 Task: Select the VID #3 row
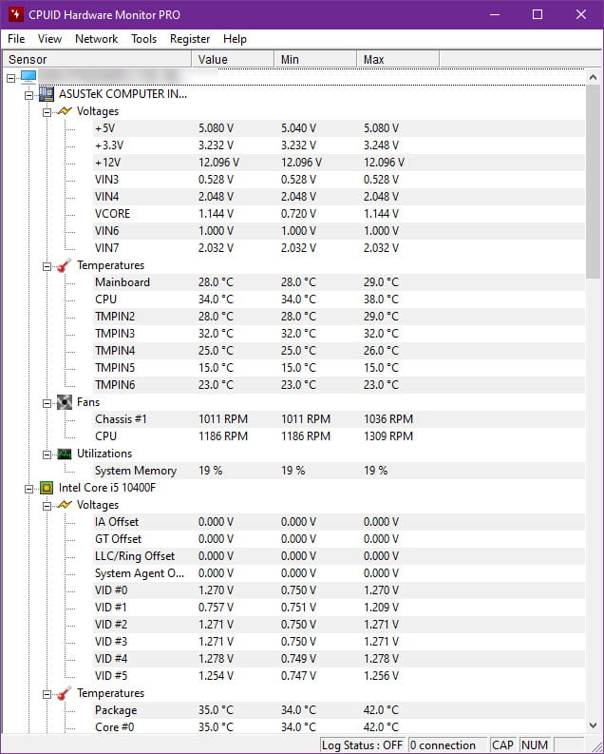coord(339,642)
